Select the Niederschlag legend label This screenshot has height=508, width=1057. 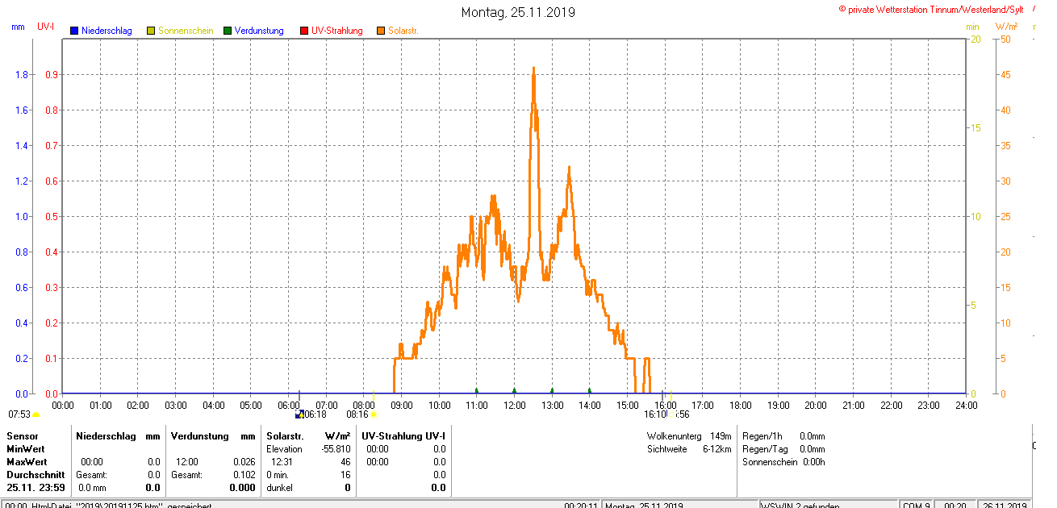coord(107,31)
